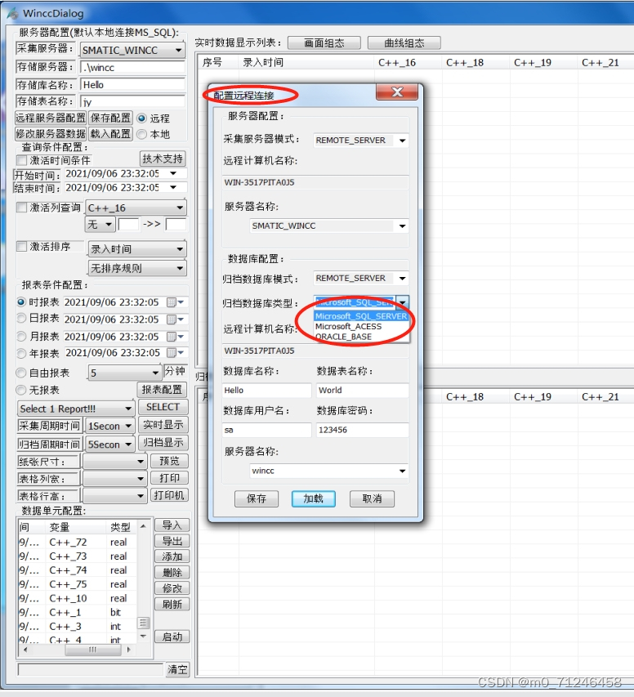Click the 远程服务器配置 button
634x697 pixels.
(50, 118)
